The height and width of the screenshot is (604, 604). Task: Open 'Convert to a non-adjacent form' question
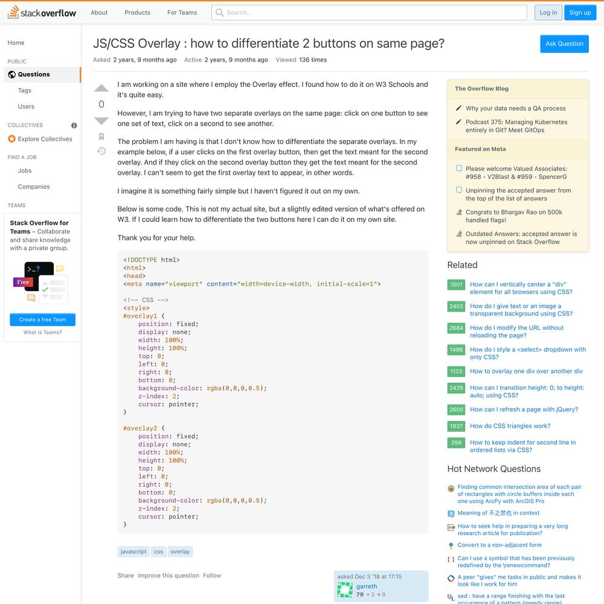point(500,545)
